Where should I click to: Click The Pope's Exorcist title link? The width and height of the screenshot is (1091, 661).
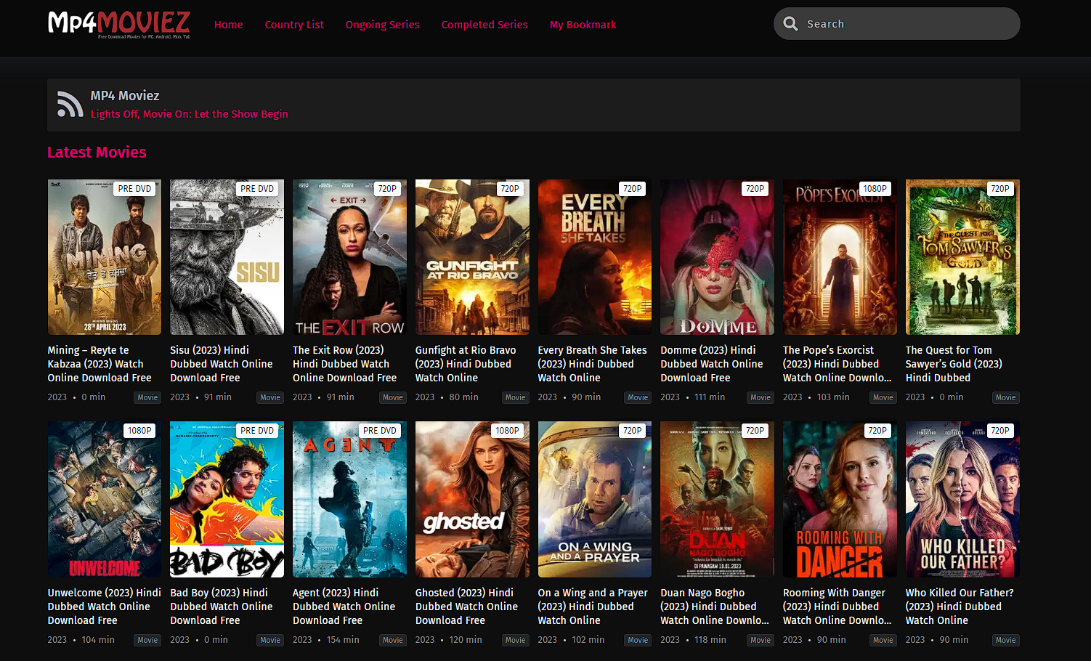(x=837, y=364)
